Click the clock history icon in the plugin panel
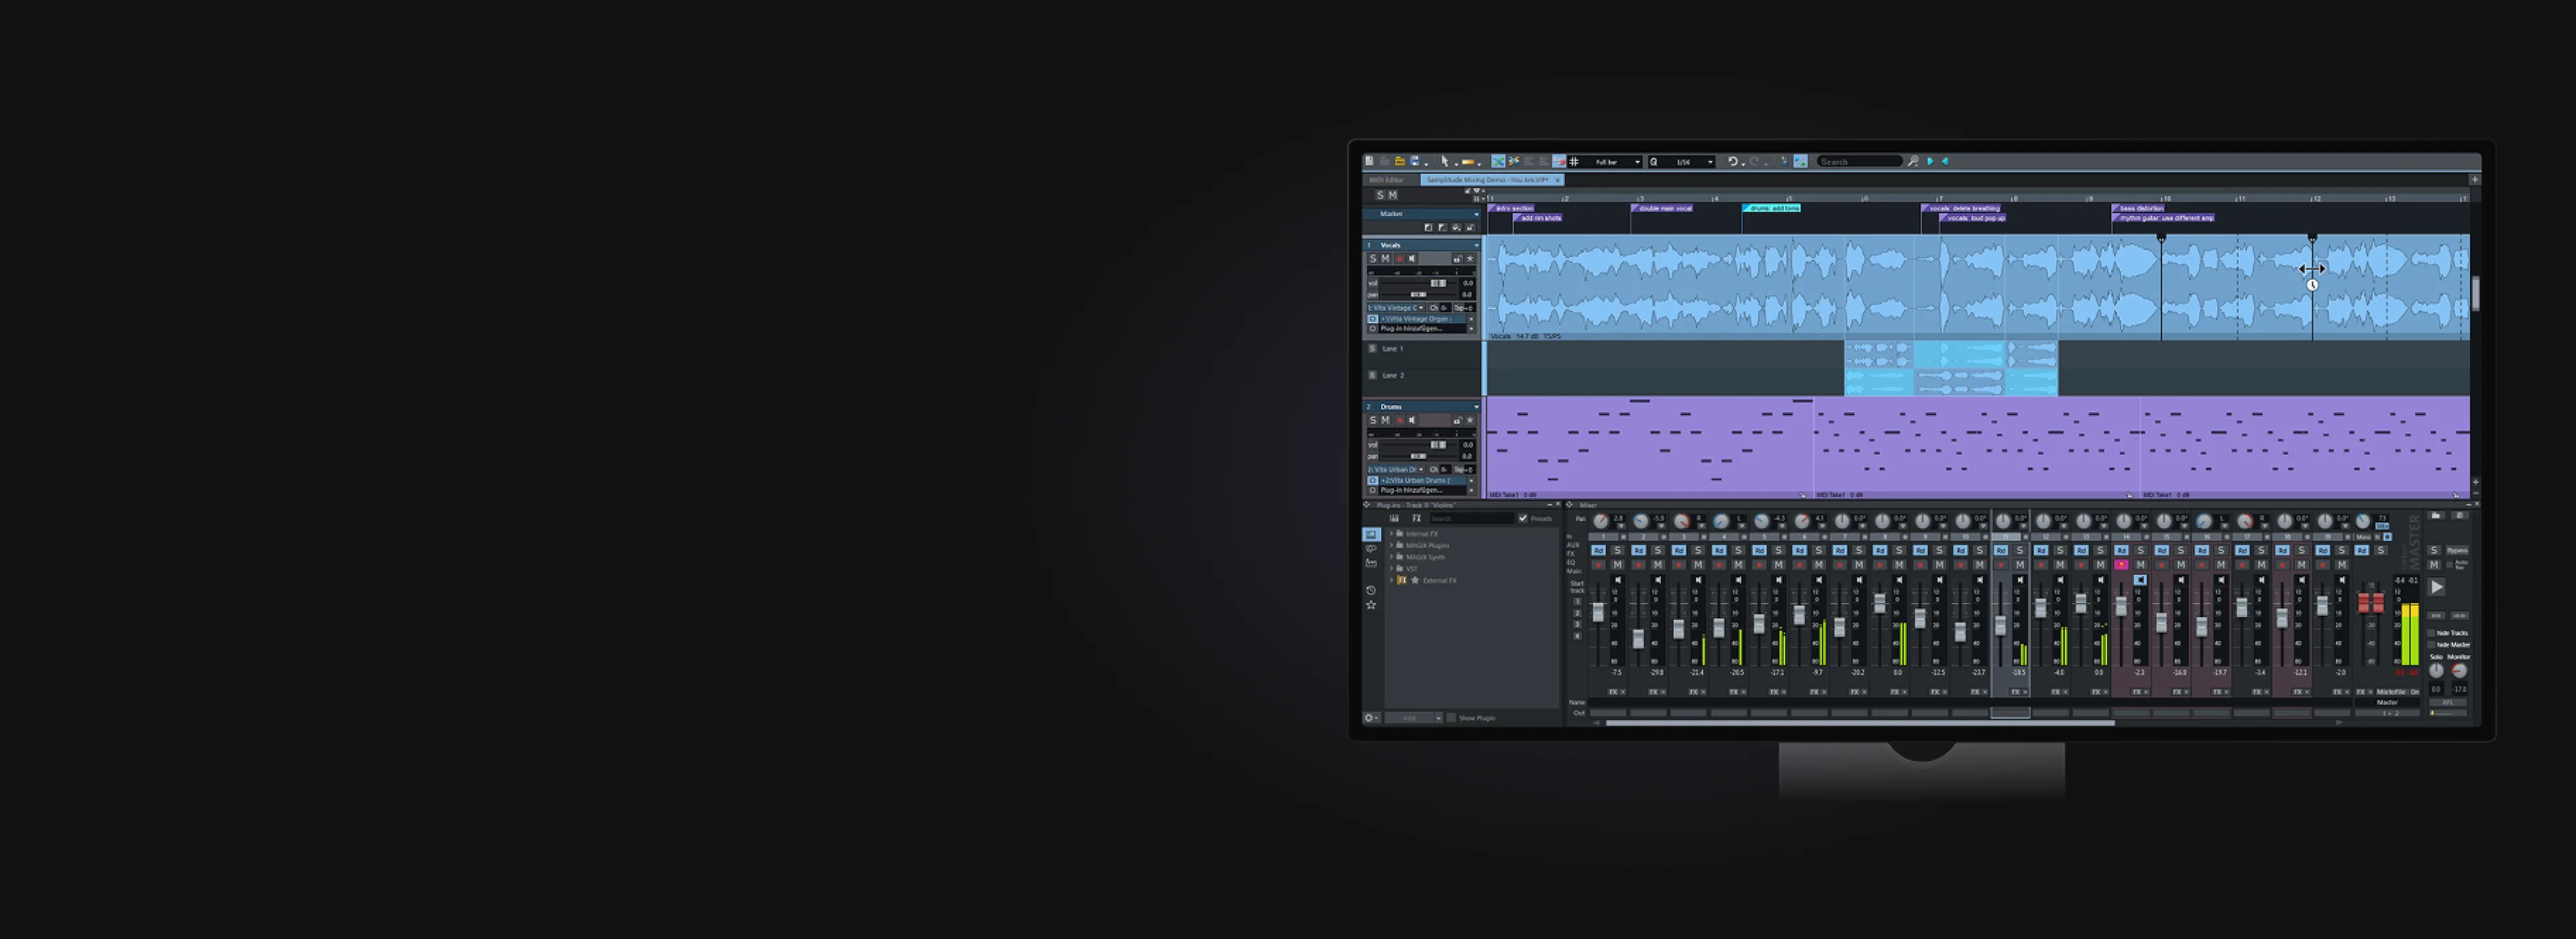This screenshot has height=939, width=2576. (x=1371, y=590)
